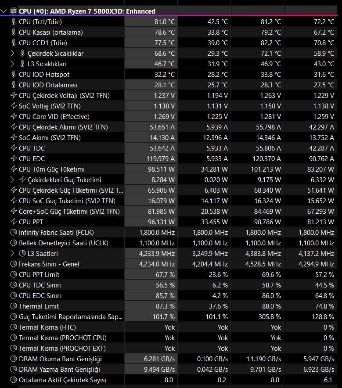
Task: Click the thermometer icon beside CPU (Tctl/Tdie)
Action: click(x=14, y=22)
